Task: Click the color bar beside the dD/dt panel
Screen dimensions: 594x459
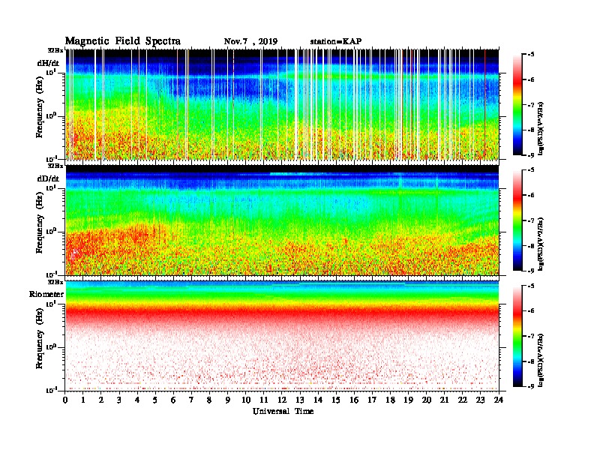Action: 517,220
